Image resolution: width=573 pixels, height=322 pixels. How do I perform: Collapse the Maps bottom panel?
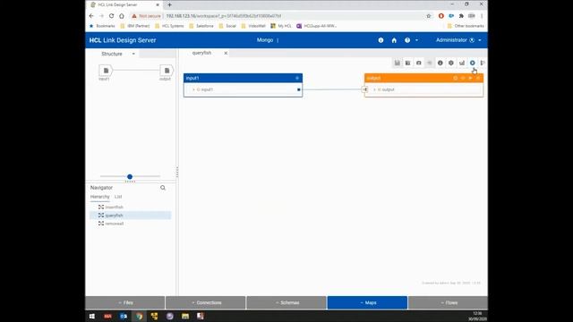(367, 302)
